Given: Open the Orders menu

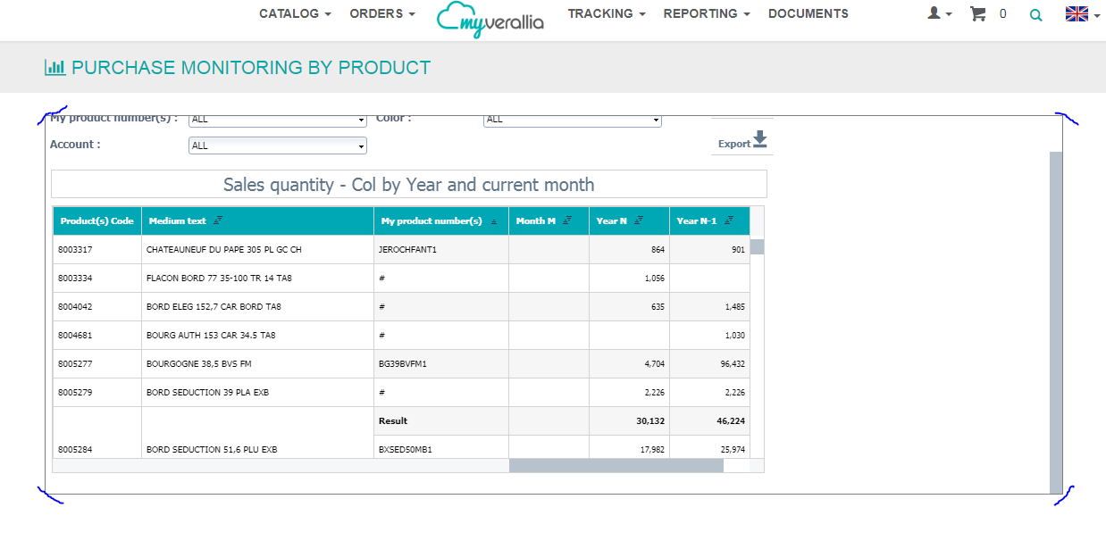Looking at the screenshot, I should pos(382,13).
